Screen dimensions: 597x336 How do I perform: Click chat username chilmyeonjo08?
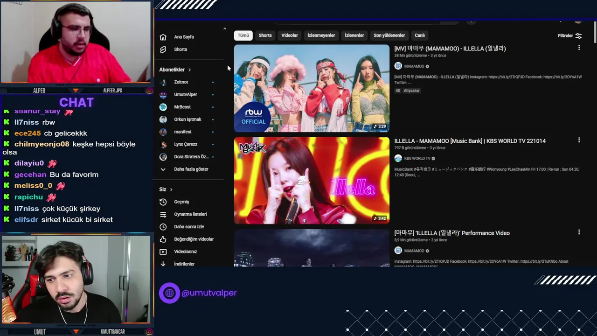tap(42, 144)
